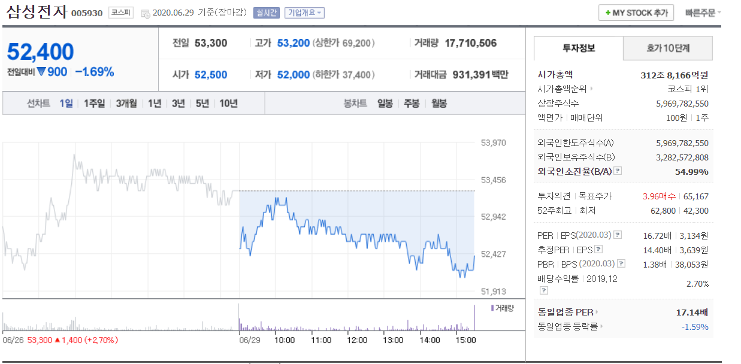Click the 코스피 1위 ranking text
Screen dimensions: 741x364
tap(688, 89)
